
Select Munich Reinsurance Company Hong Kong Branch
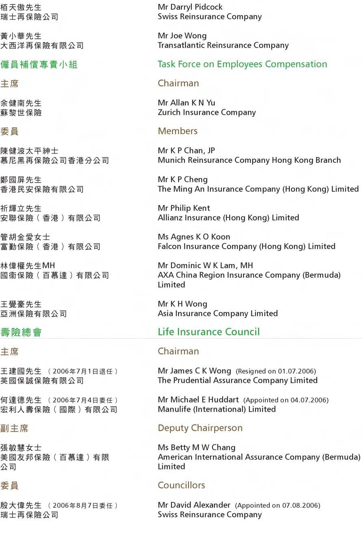[249, 160]
